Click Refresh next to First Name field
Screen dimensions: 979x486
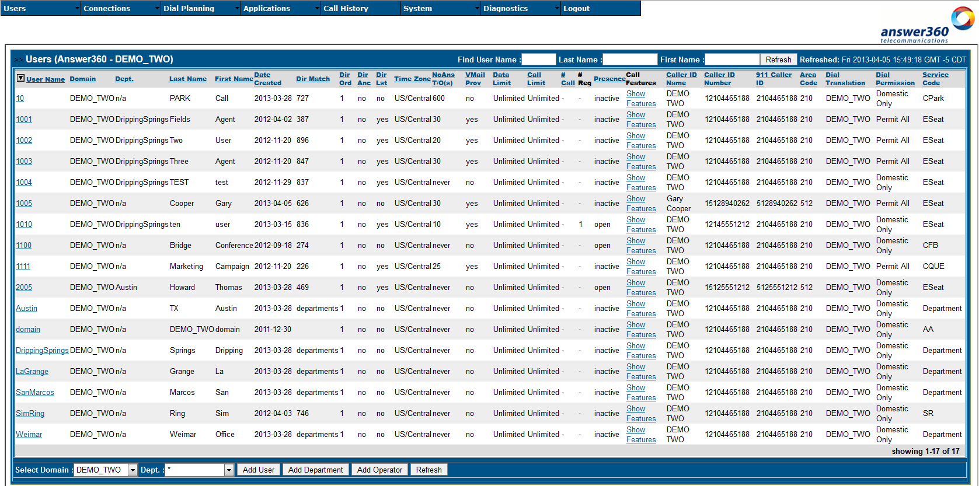click(778, 60)
